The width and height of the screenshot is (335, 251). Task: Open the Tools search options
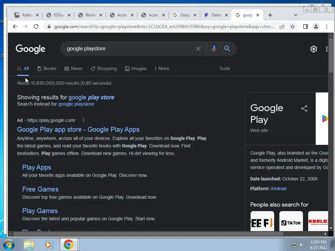224,69
